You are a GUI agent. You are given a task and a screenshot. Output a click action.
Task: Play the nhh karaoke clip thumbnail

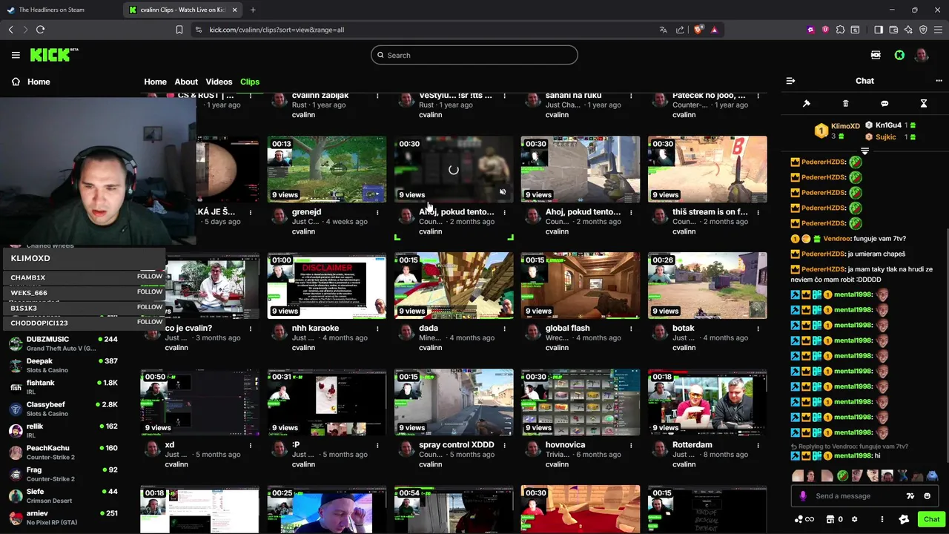click(x=327, y=286)
